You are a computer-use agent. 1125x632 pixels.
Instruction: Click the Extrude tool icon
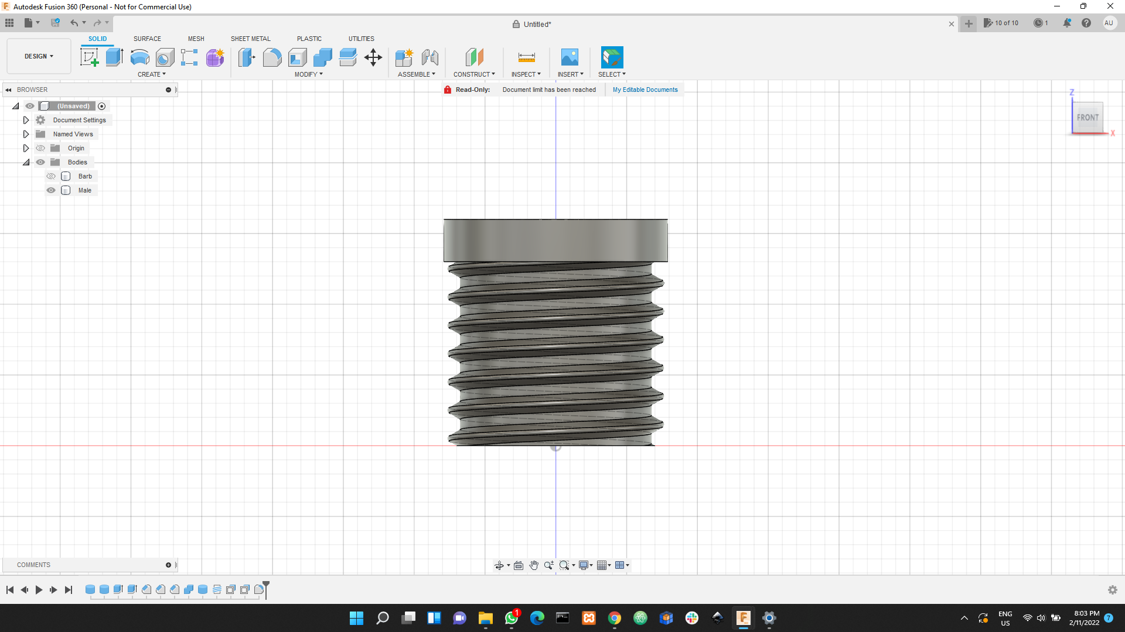pyautogui.click(x=114, y=57)
